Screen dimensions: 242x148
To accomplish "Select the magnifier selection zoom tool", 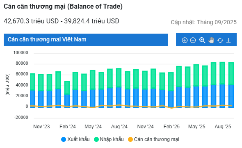I will [202, 40].
